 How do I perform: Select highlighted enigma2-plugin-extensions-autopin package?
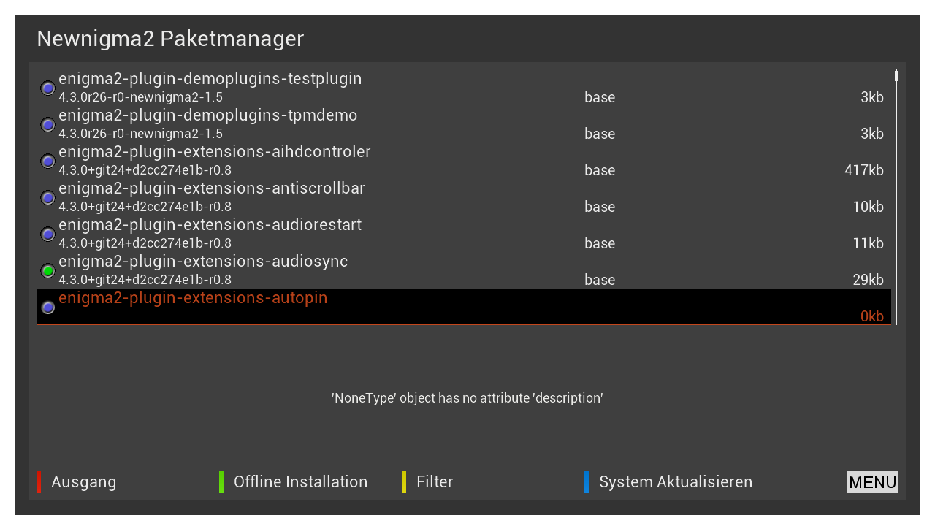(x=193, y=298)
